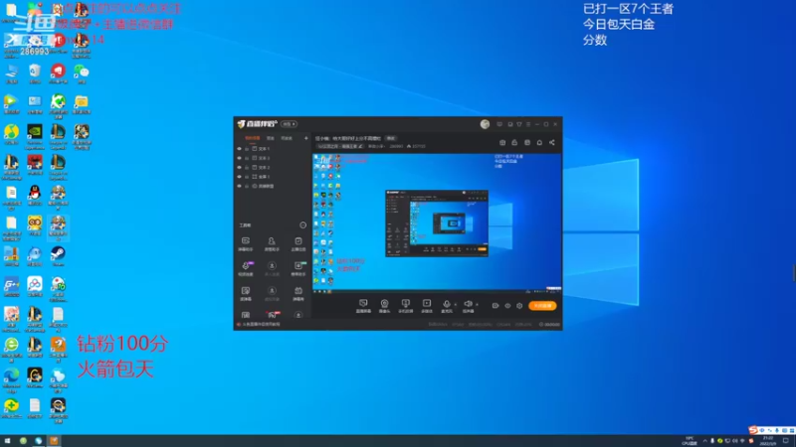Image resolution: width=796 pixels, height=447 pixels.
Task: Open the screen capture source in the bottom bar
Action: coord(363,306)
